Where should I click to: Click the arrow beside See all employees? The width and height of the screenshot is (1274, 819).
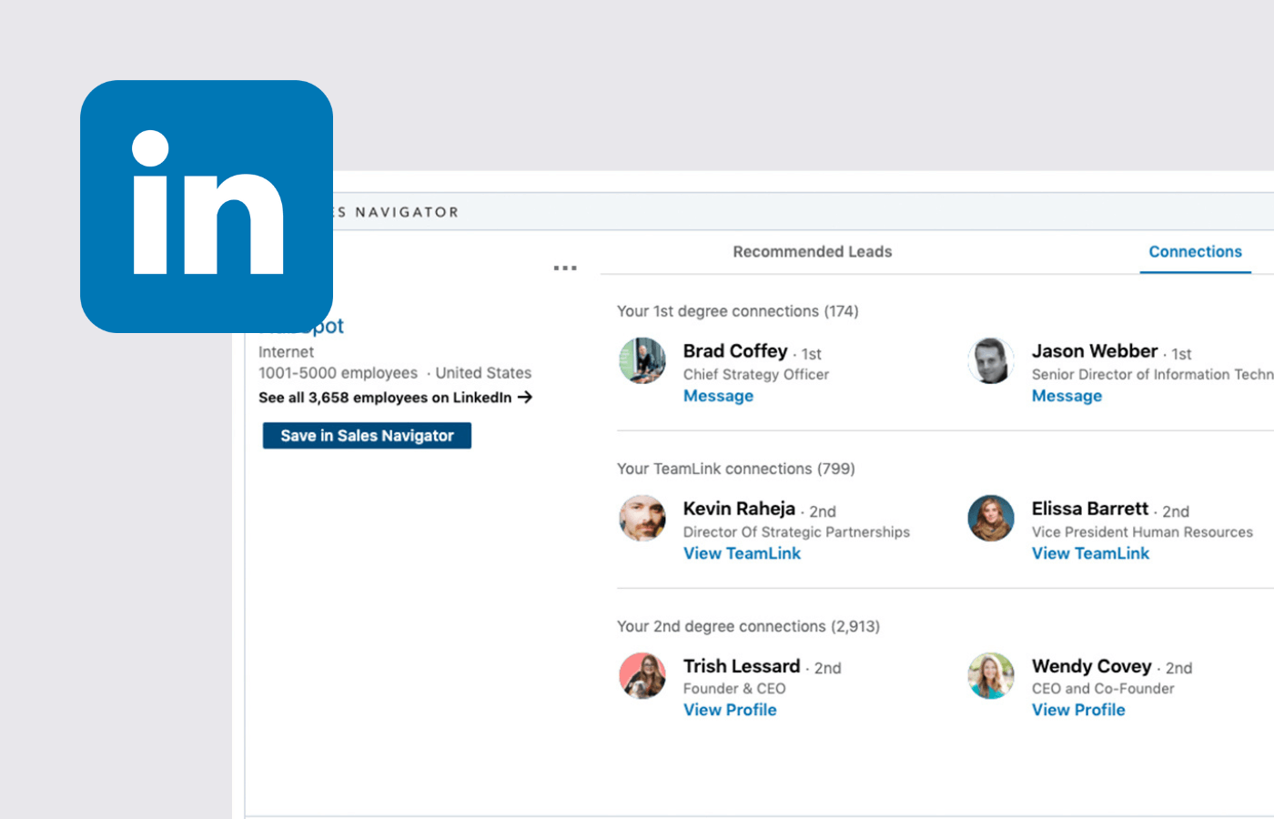point(525,398)
